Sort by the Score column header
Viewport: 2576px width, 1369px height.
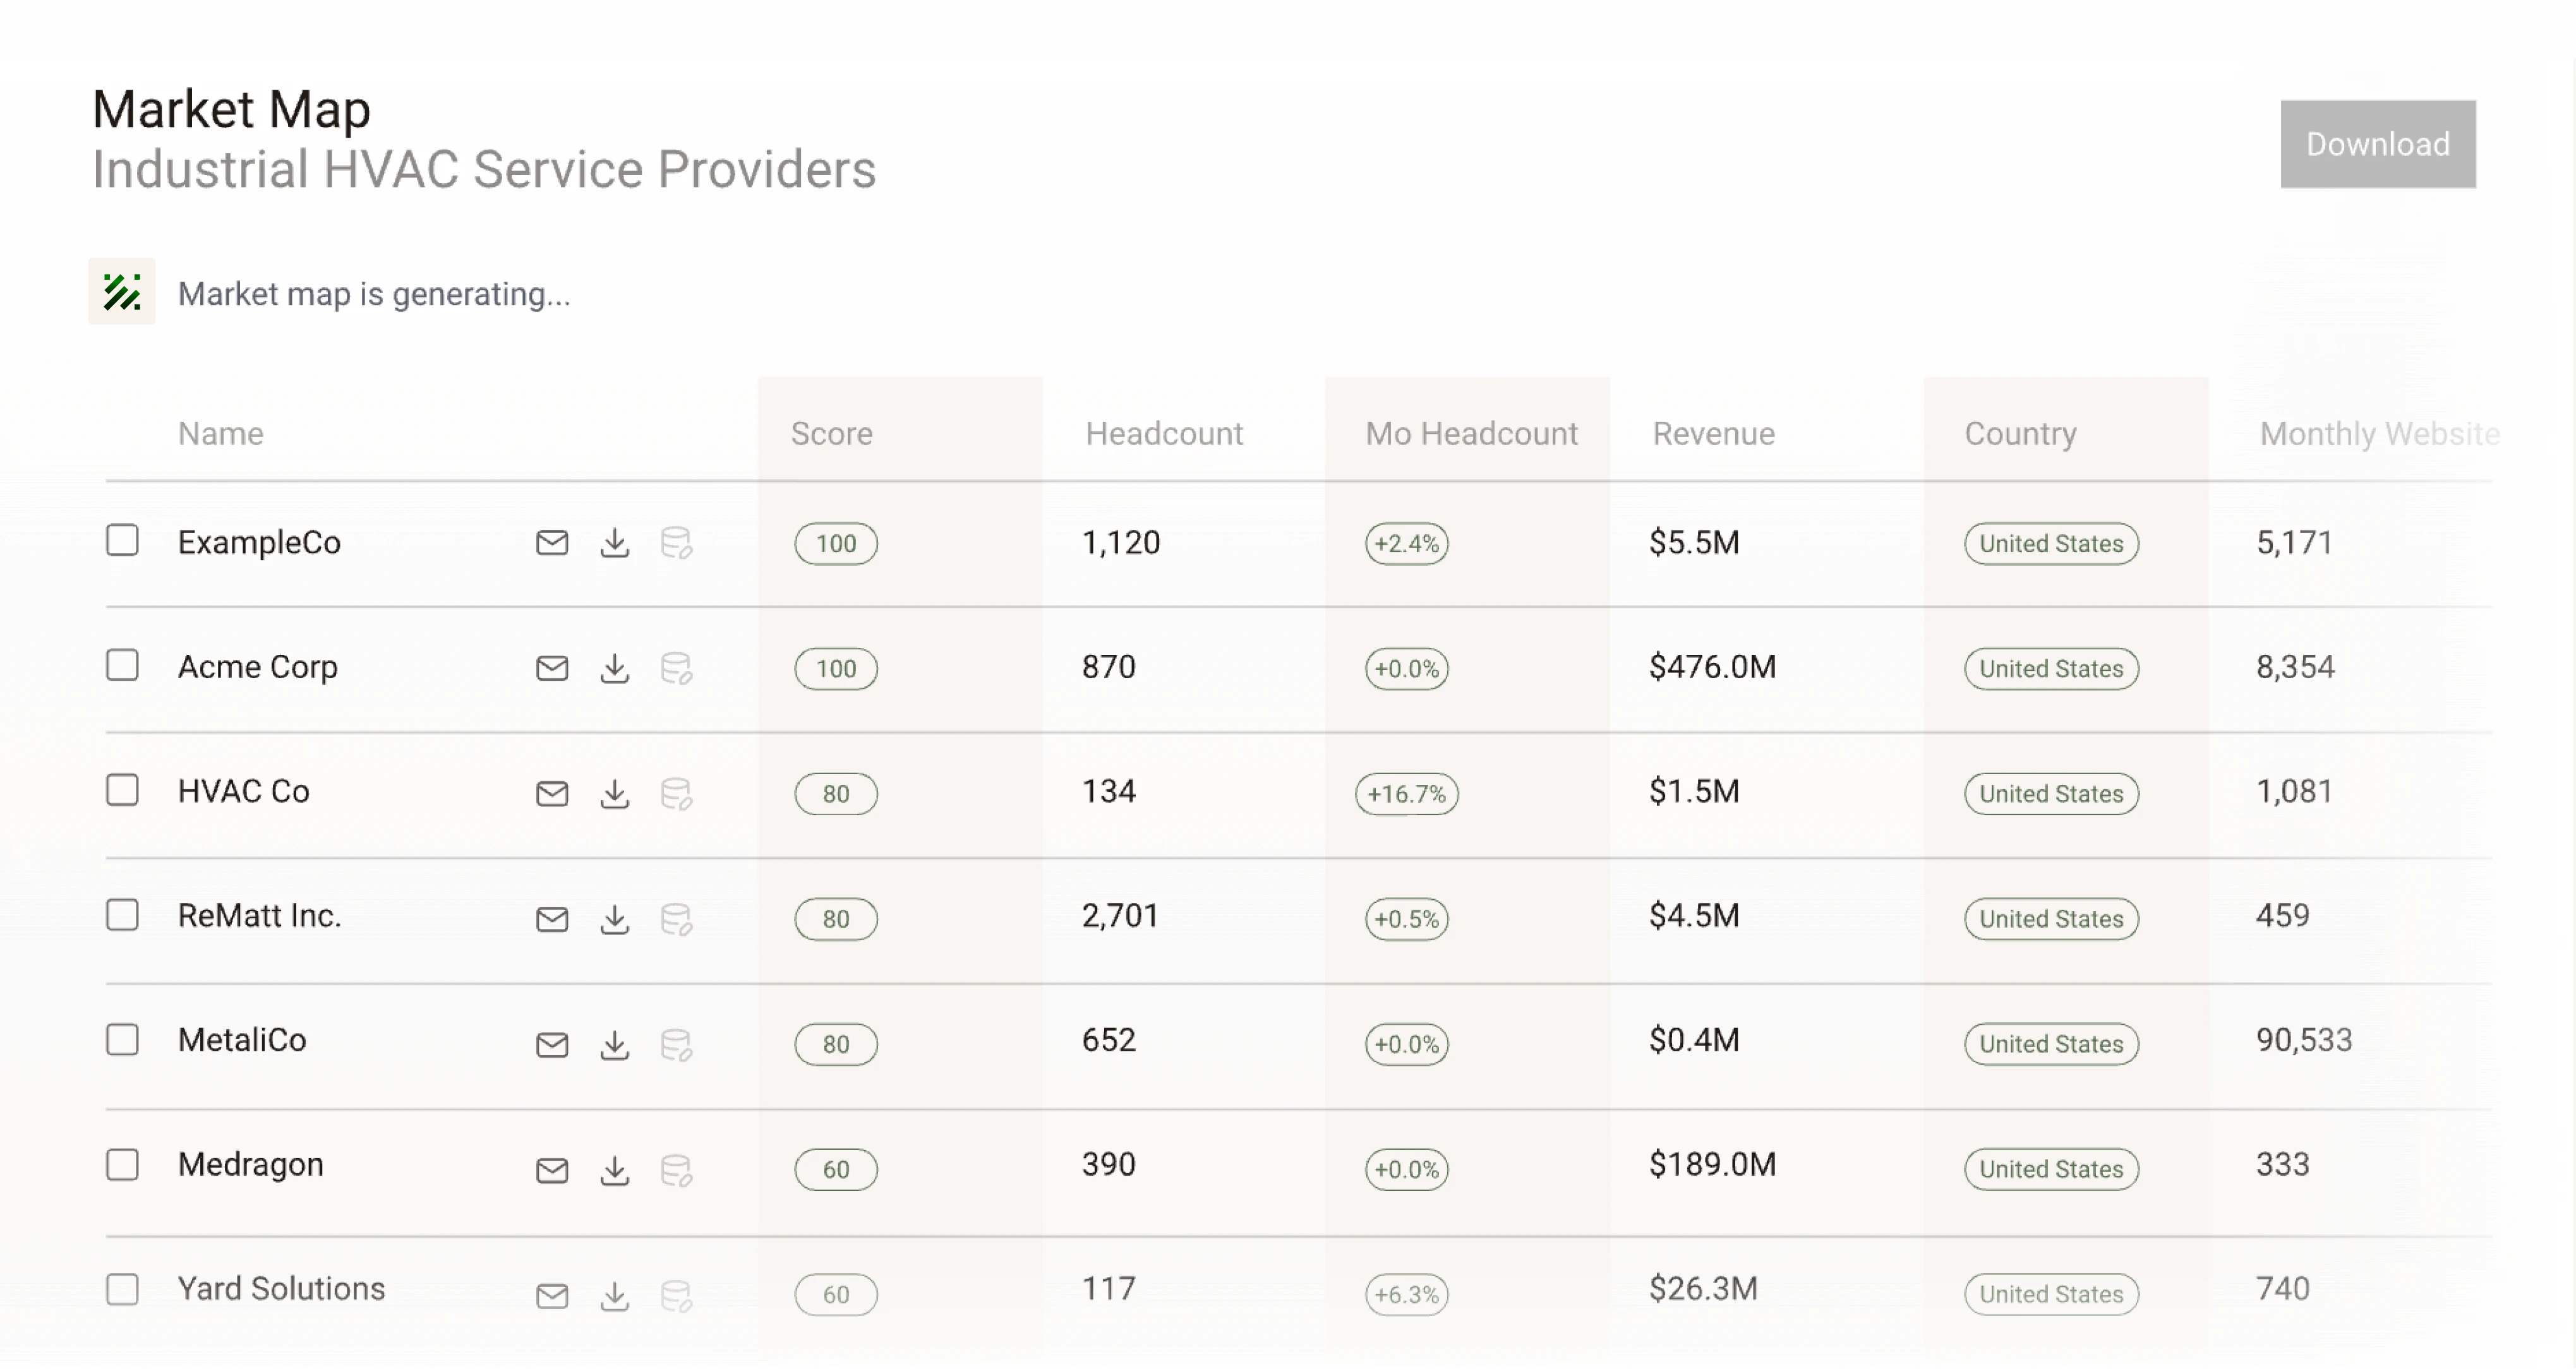832,433
